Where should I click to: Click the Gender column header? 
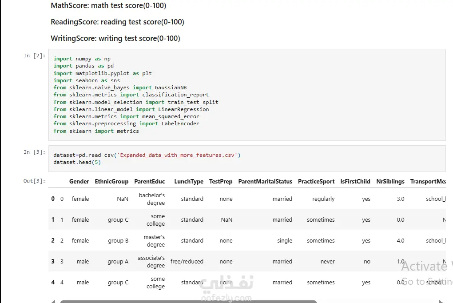(x=79, y=181)
